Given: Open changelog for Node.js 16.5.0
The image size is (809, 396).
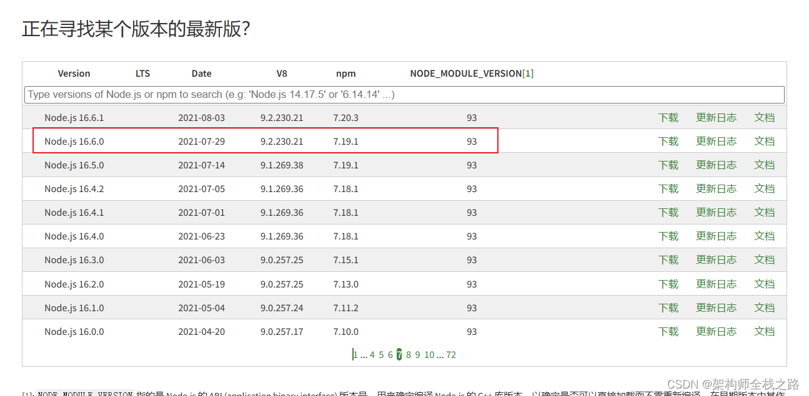Looking at the screenshot, I should point(716,165).
